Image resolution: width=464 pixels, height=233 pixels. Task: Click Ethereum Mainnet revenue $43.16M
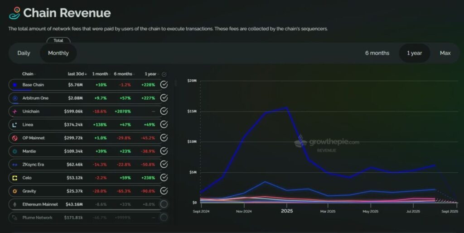[x=74, y=204]
